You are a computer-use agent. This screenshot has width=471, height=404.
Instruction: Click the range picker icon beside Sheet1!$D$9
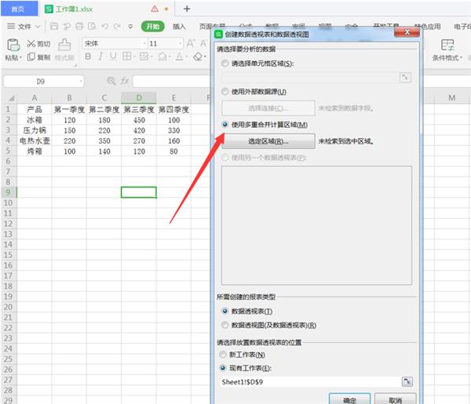click(x=407, y=381)
